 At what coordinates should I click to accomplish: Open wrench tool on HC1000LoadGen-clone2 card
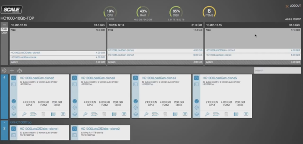point(24,114)
